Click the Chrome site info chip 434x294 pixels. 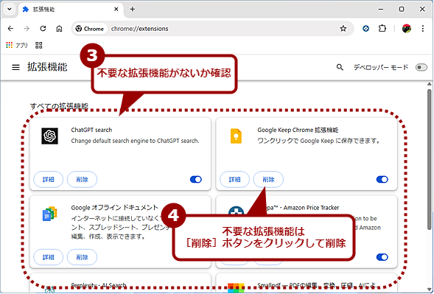[x=90, y=29]
